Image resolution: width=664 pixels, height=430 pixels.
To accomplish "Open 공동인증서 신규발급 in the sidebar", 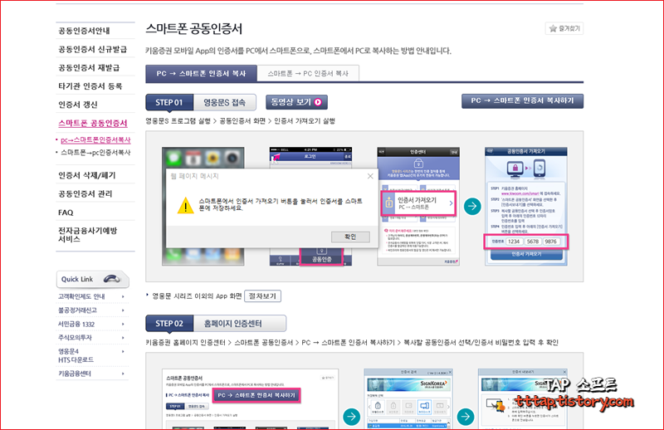I will [x=93, y=50].
